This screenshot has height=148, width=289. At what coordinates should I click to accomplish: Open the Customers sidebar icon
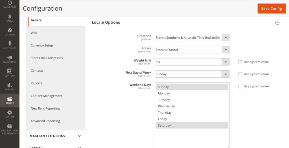10,45
